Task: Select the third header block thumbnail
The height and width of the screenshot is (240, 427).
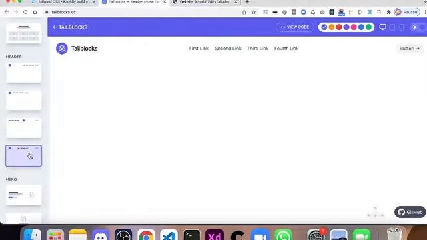Action: pos(24,128)
